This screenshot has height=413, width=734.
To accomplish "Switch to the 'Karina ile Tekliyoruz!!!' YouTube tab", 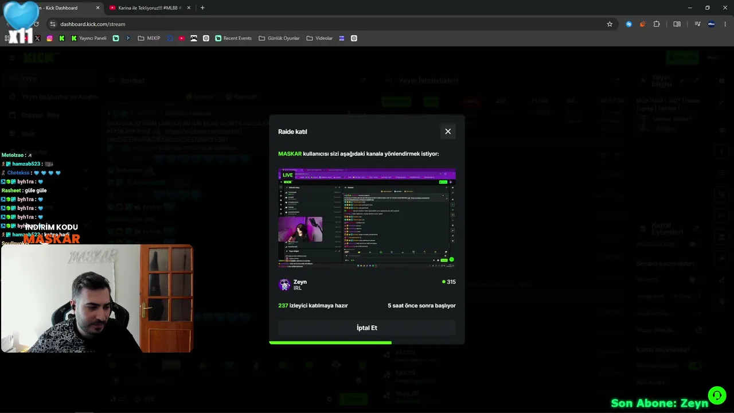I will (x=149, y=8).
